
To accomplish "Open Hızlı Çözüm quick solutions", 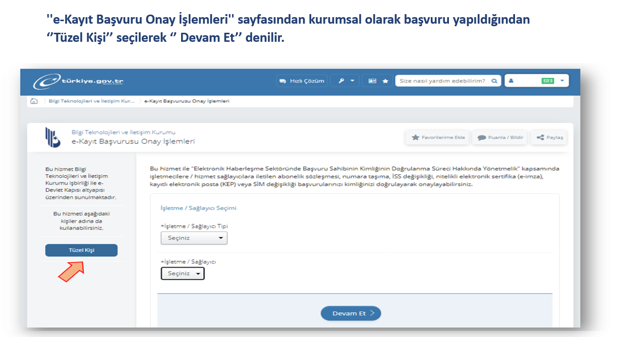I will pyautogui.click(x=302, y=81).
